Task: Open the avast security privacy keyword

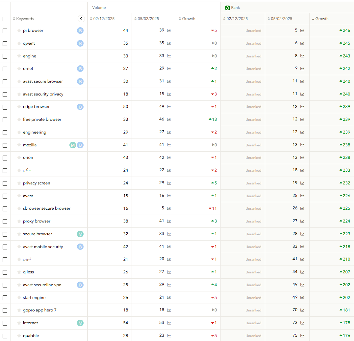Action: 43,94
